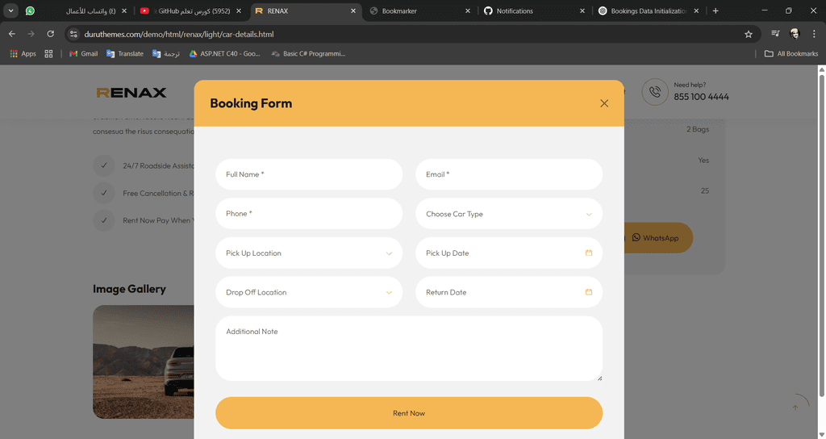
Task: Click the Phone input field
Action: (309, 213)
